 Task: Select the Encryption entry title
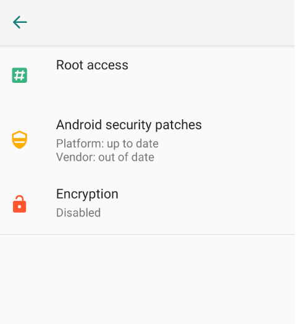click(87, 194)
